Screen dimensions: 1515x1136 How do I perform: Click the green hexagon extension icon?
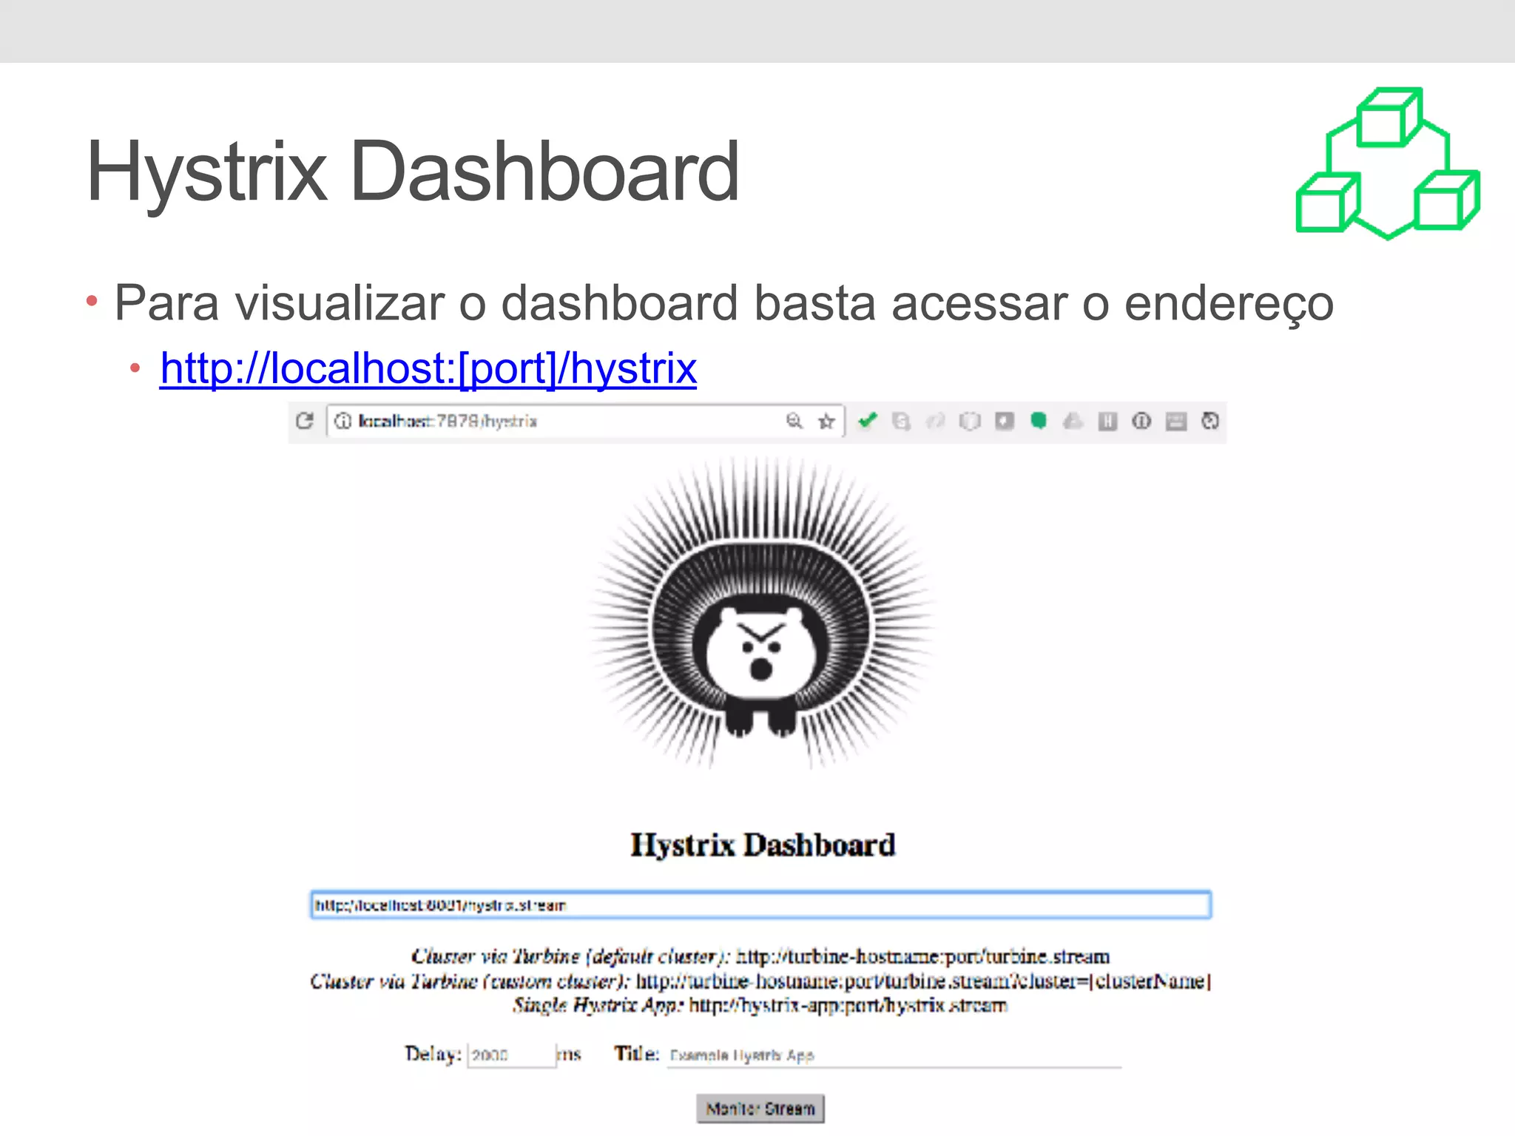1039,421
